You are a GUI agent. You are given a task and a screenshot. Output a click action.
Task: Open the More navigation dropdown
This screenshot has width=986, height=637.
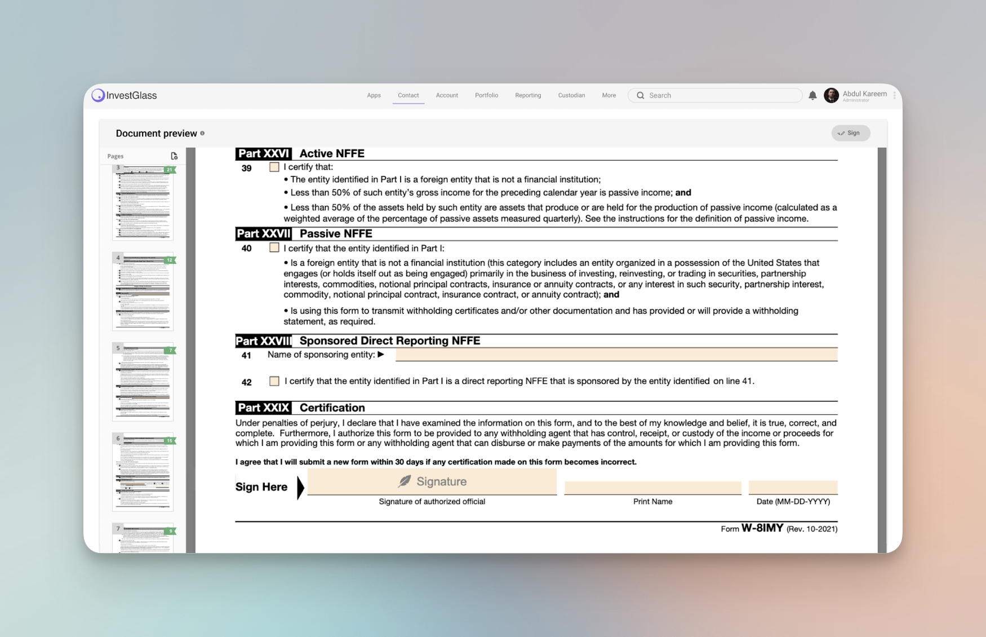coord(609,95)
